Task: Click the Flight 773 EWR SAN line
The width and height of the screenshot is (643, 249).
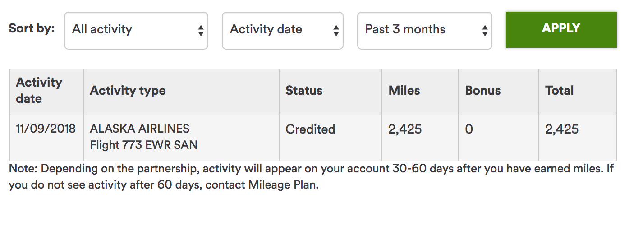Action: [144, 145]
